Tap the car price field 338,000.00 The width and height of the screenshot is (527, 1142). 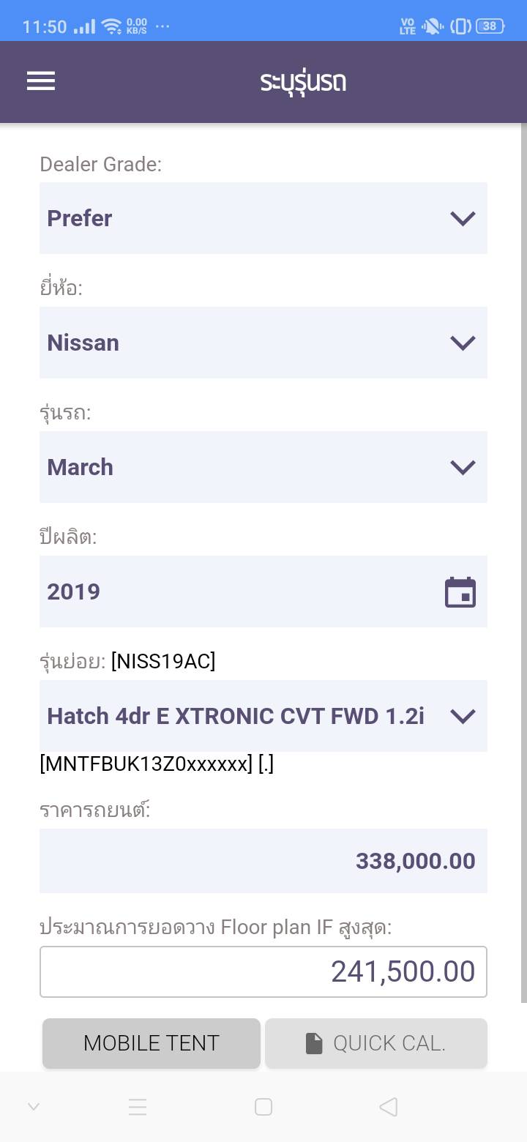(x=263, y=861)
